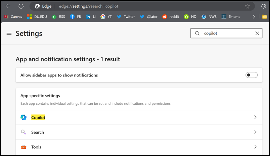Open Canvas bookmark
This screenshot has height=156, width=270.
click(x=13, y=17)
